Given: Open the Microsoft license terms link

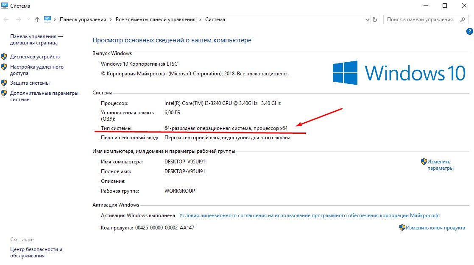Looking at the screenshot, I should point(309,215).
